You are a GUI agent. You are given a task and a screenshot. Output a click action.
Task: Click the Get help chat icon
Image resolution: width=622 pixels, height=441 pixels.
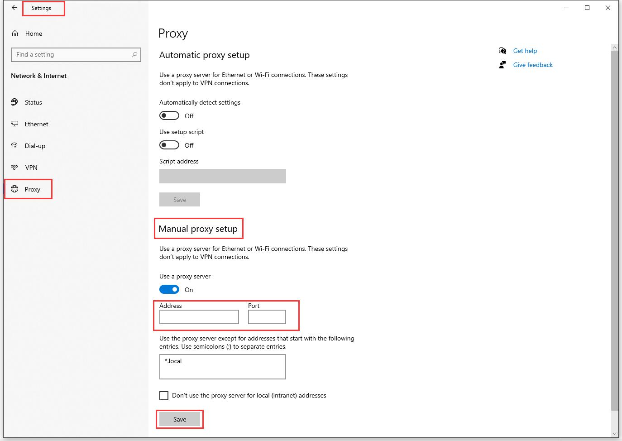pyautogui.click(x=502, y=51)
